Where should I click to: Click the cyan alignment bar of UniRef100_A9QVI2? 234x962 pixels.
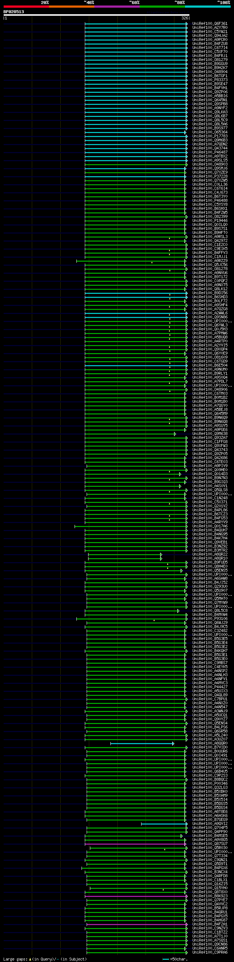coord(165,824)
